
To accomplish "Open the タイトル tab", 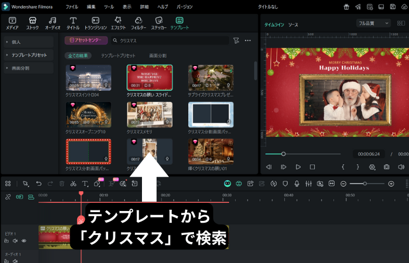I will 73,23.
